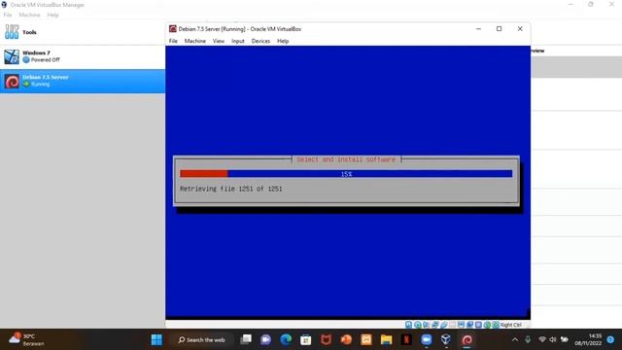Launch Microsoft Edge from the taskbar
The width and height of the screenshot is (622, 350).
286,339
